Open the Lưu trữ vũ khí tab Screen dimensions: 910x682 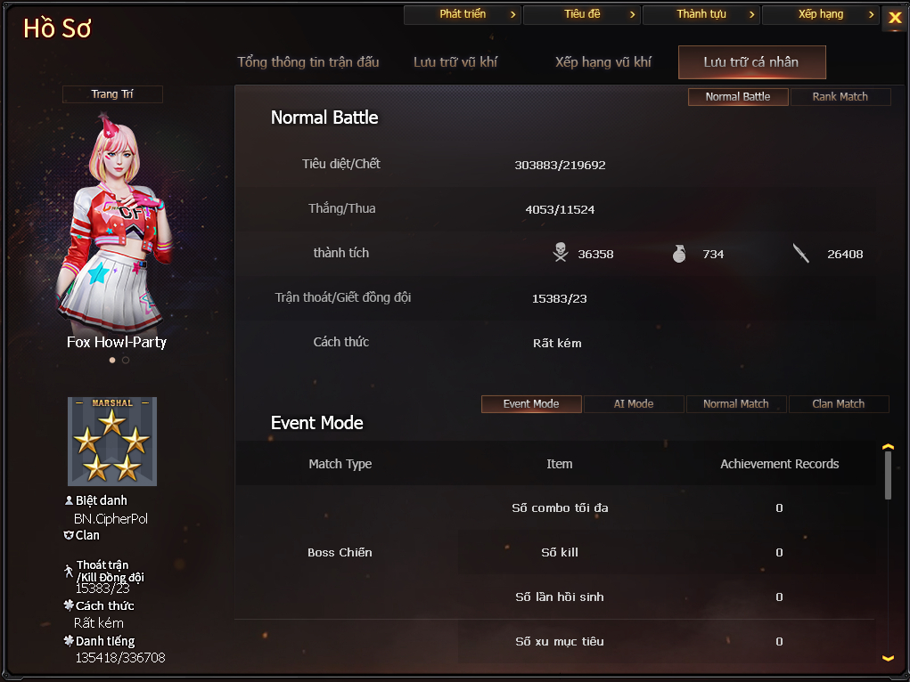tap(455, 62)
